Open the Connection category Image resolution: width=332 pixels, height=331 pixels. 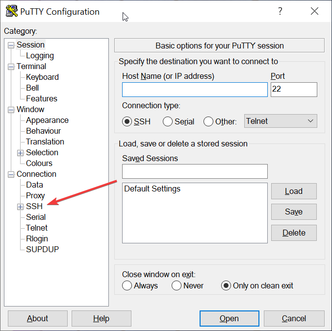(36, 174)
